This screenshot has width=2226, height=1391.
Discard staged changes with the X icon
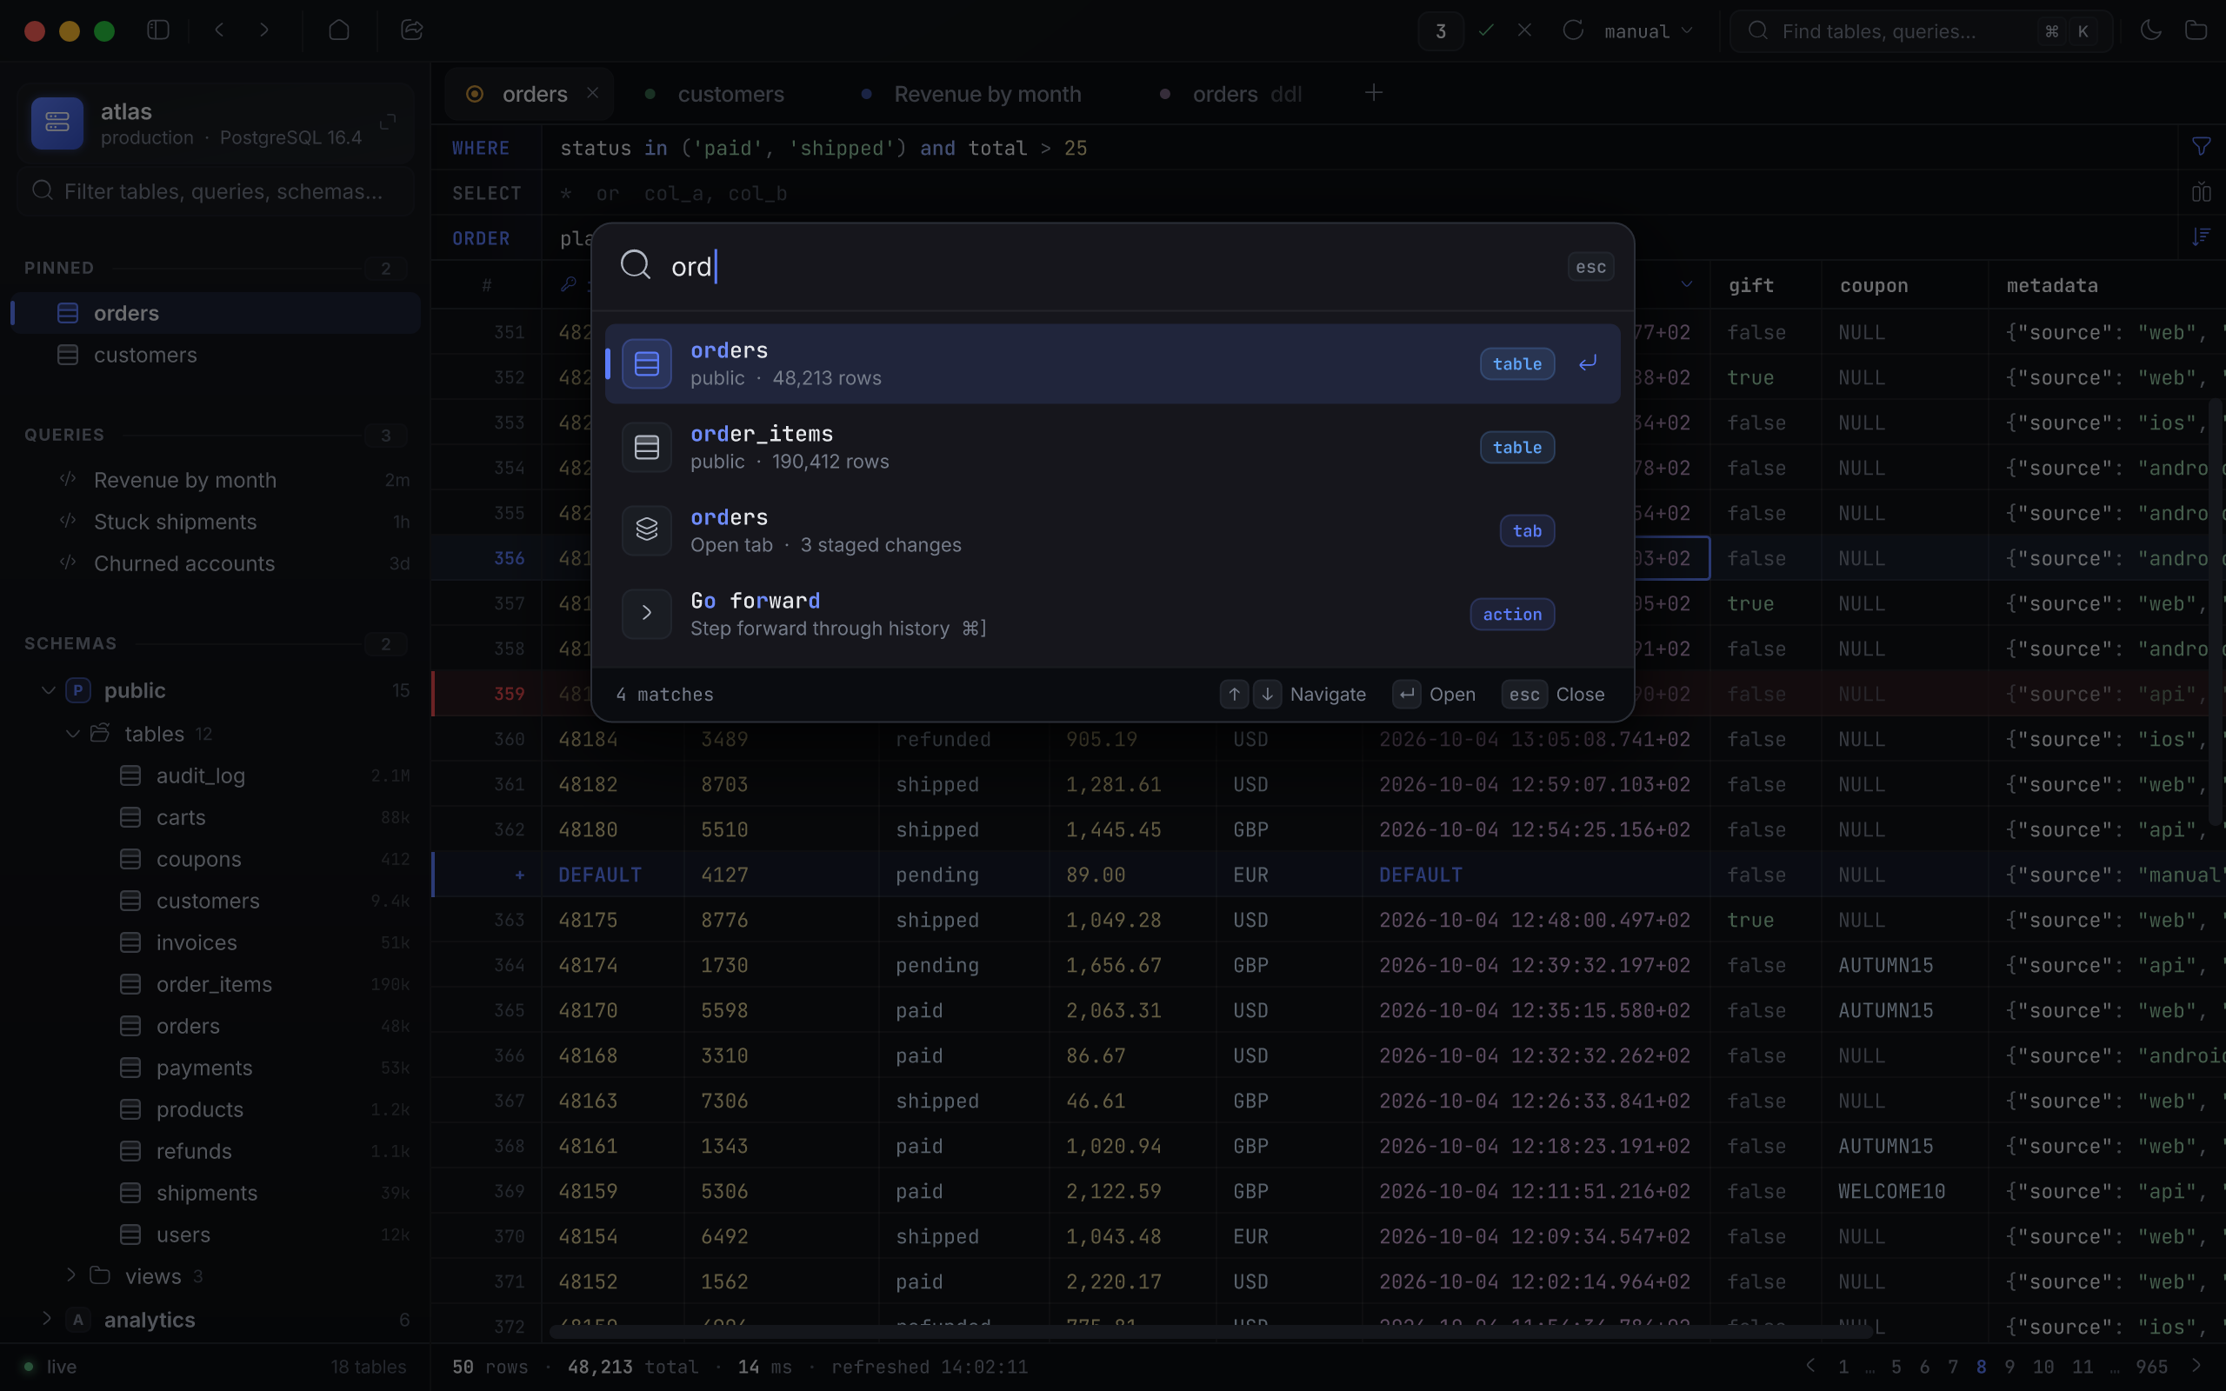click(x=1524, y=30)
